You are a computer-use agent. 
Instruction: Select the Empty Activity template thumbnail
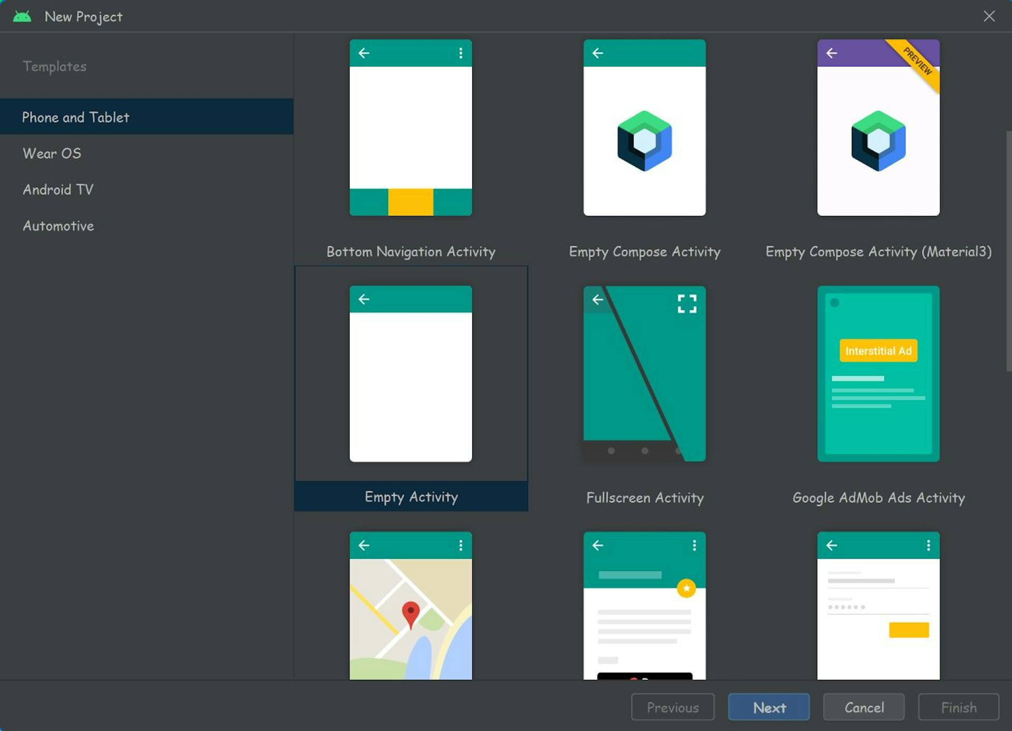point(411,374)
